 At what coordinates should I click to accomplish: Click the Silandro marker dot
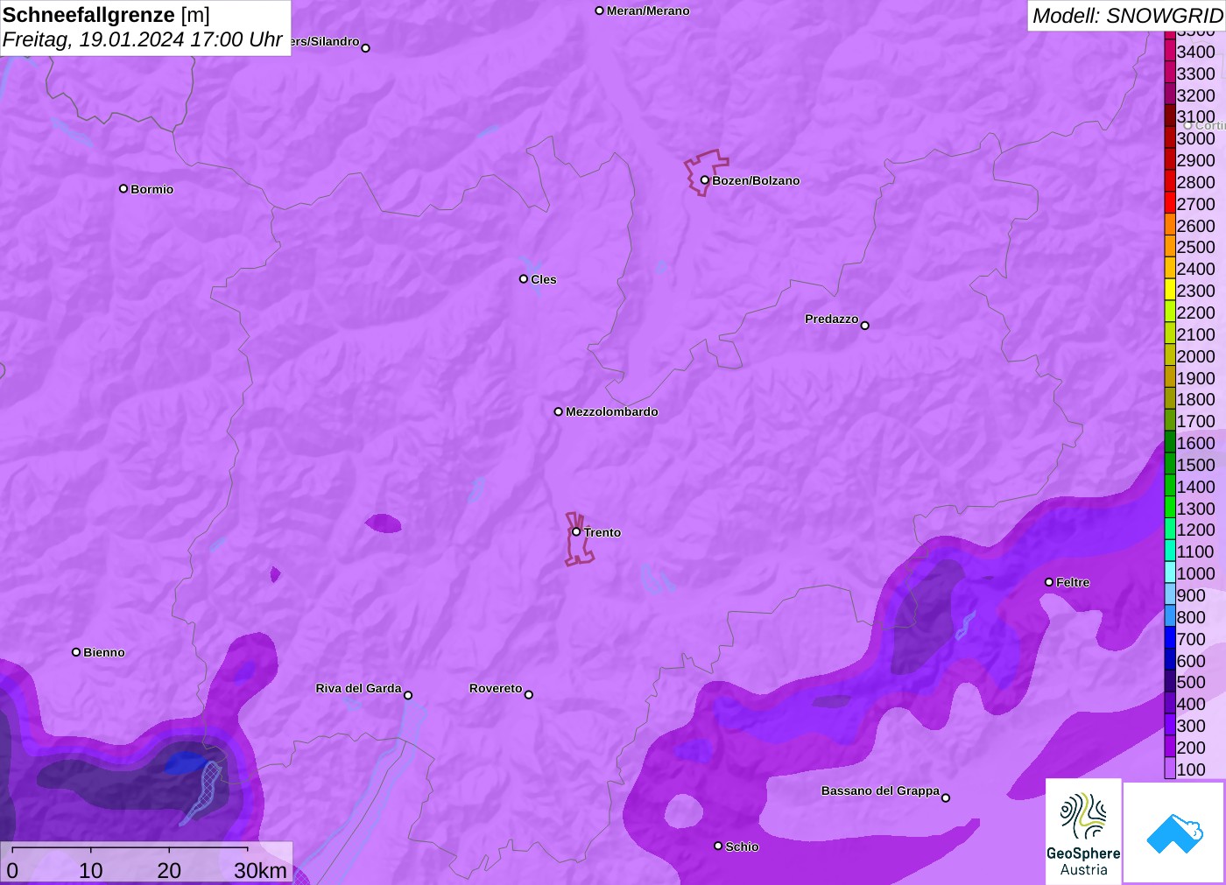[366, 48]
